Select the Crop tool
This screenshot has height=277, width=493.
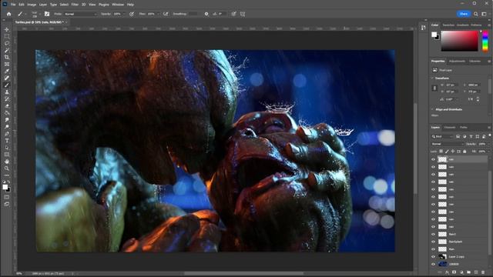click(7, 57)
